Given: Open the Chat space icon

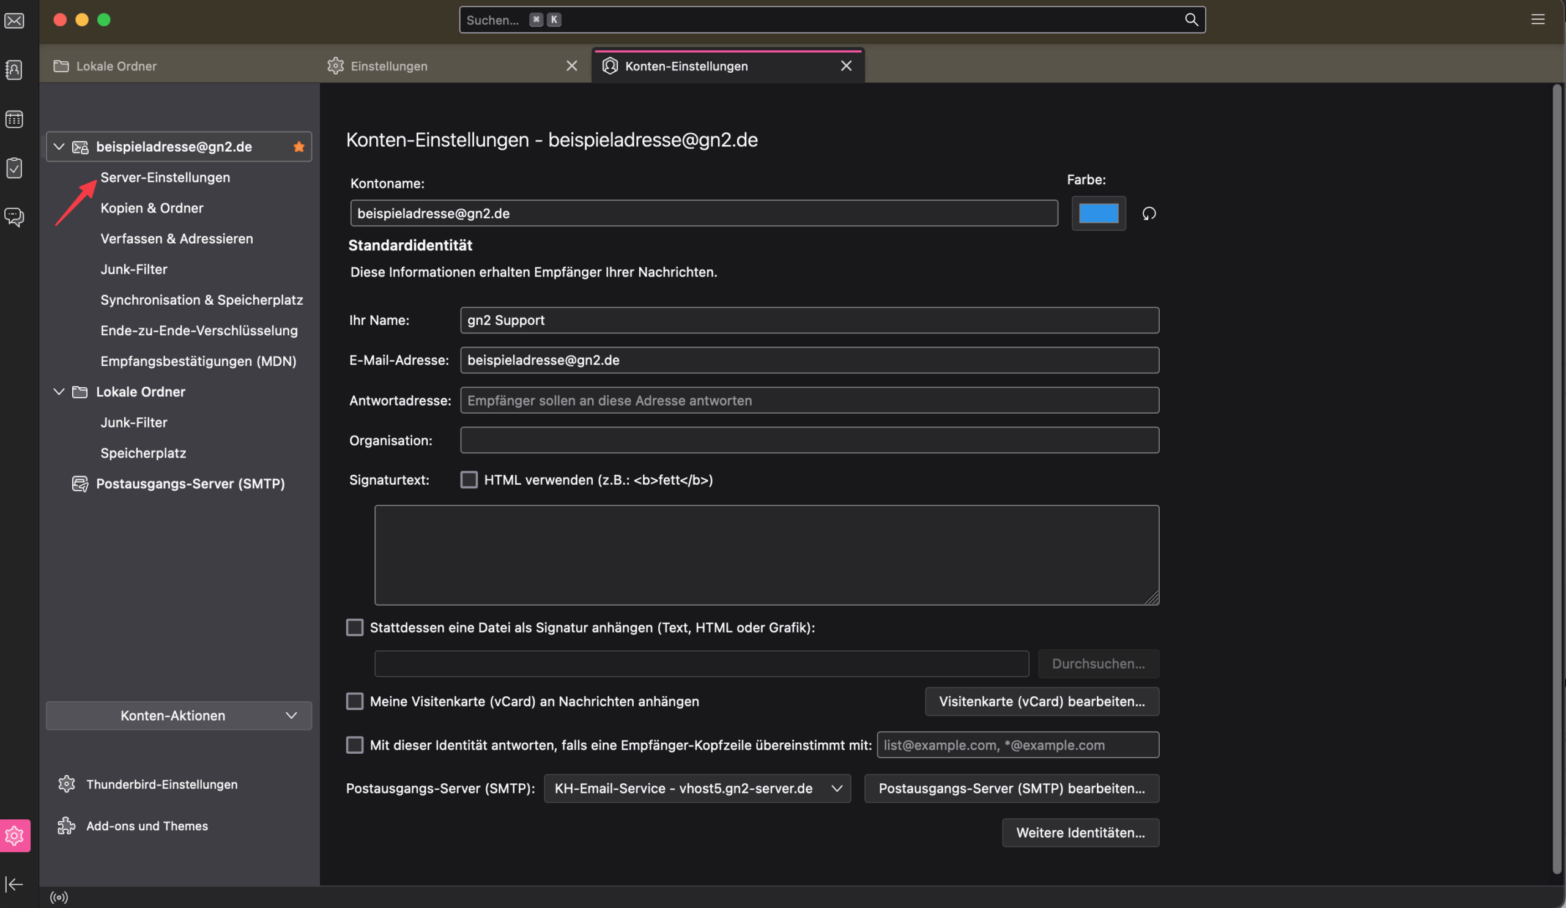Looking at the screenshot, I should [14, 217].
